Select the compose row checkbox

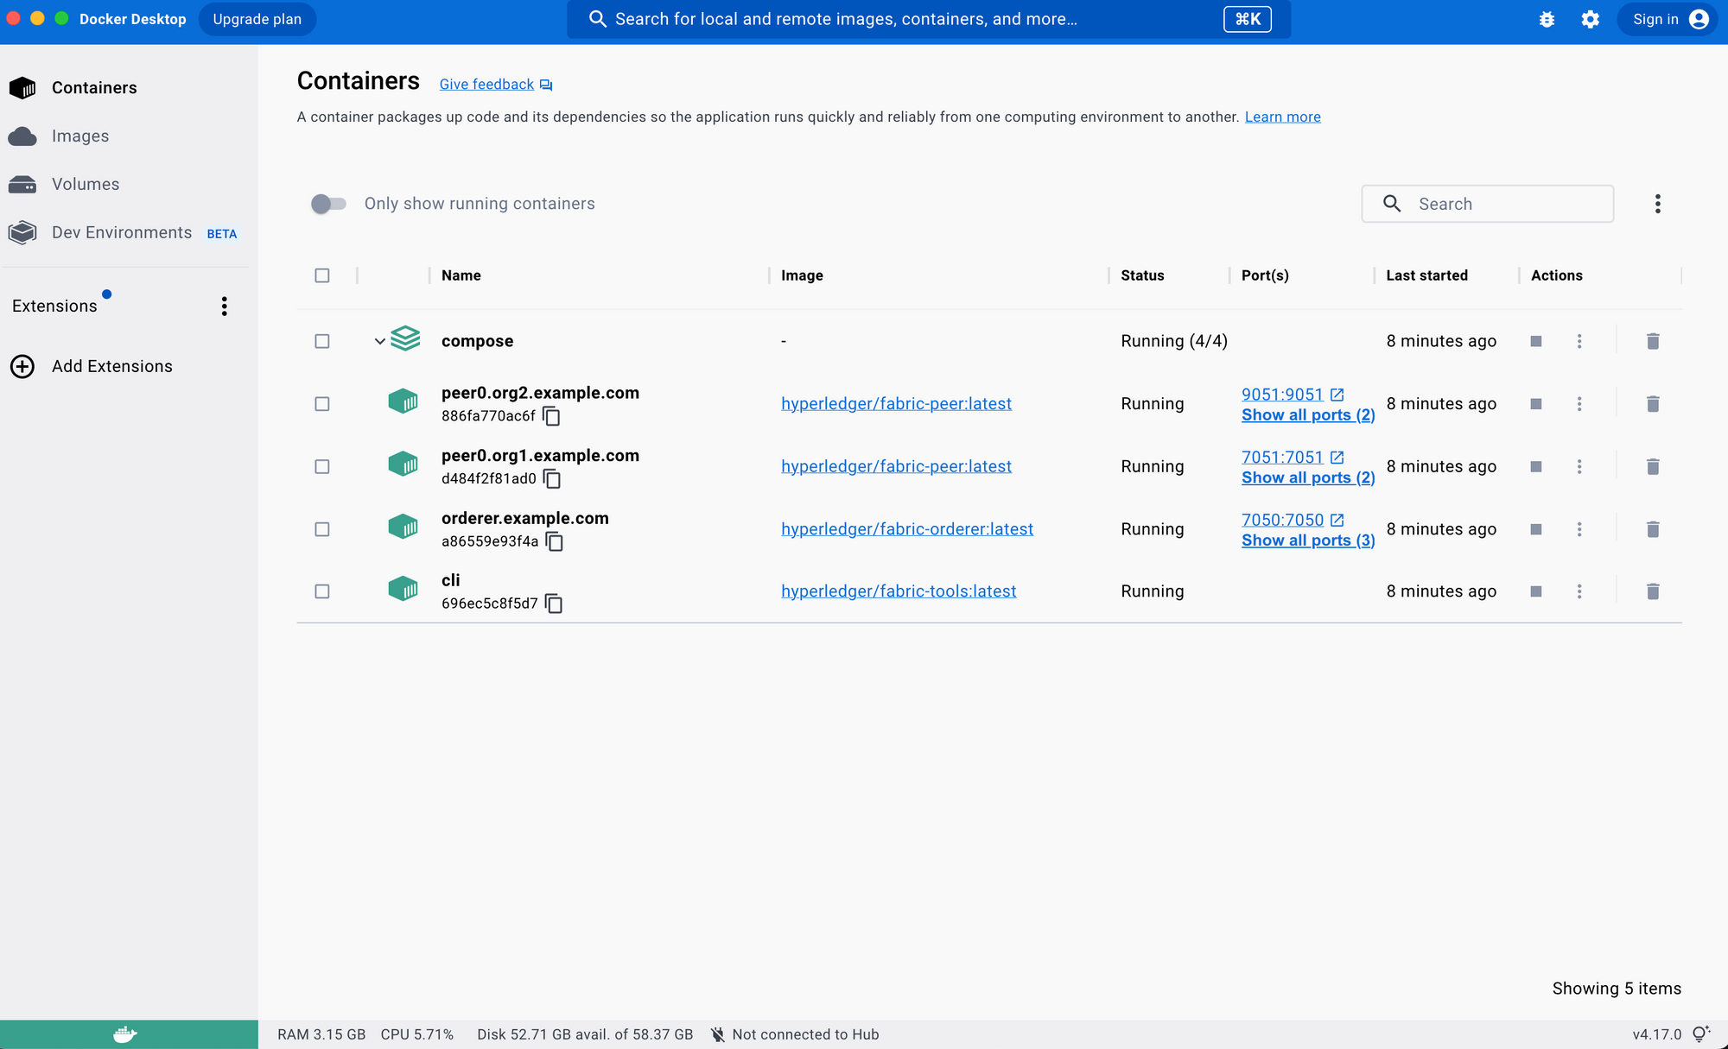[x=322, y=341]
